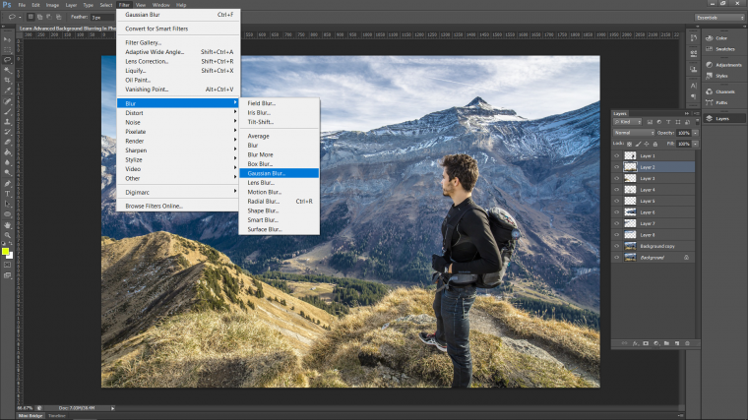Open the History panel icon
This screenshot has width=748, height=420.
pyautogui.click(x=693, y=37)
